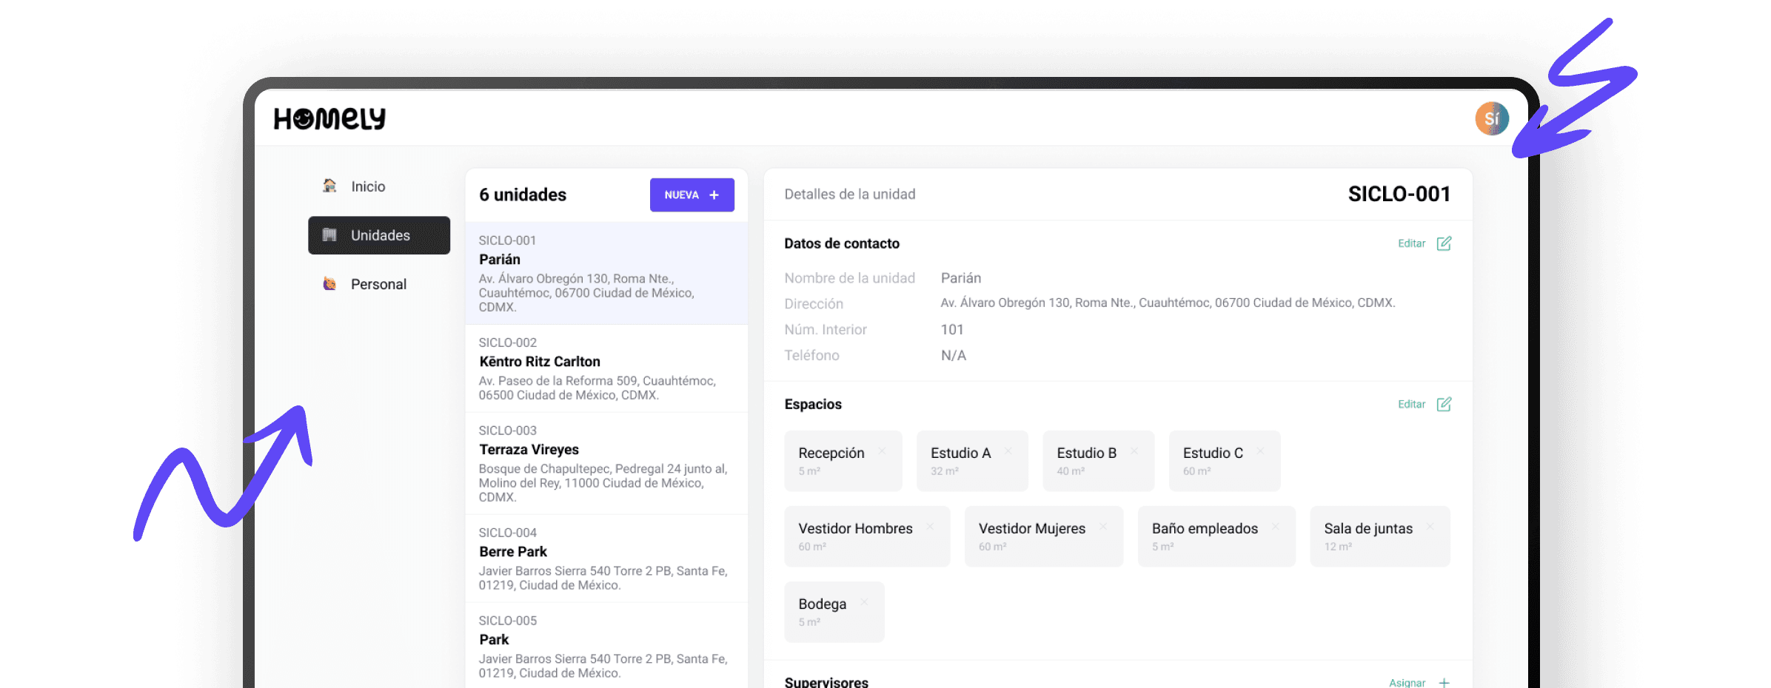This screenshot has height=688, width=1771.
Task: Create a new unit with NUEVA button
Action: (x=692, y=195)
